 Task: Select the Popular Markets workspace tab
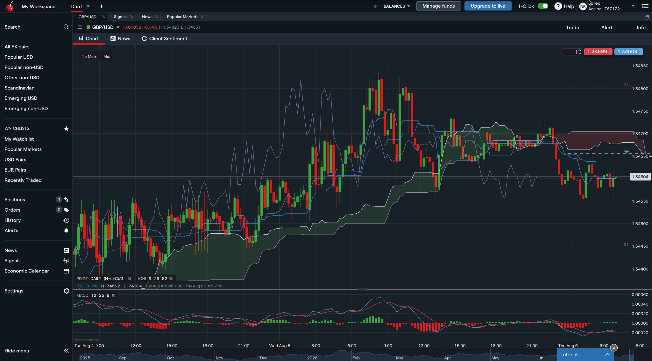(182, 17)
